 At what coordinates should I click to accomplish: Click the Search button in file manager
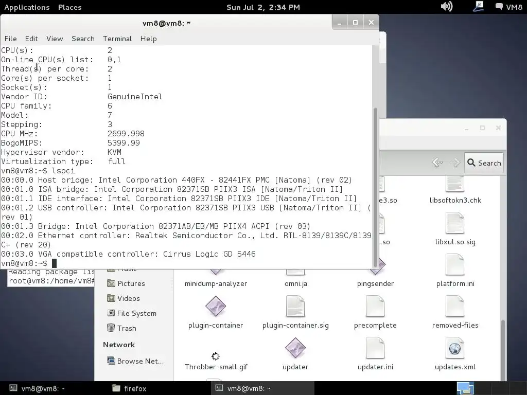point(484,163)
